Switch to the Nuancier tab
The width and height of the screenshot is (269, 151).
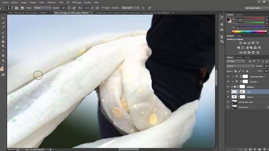click(x=239, y=15)
